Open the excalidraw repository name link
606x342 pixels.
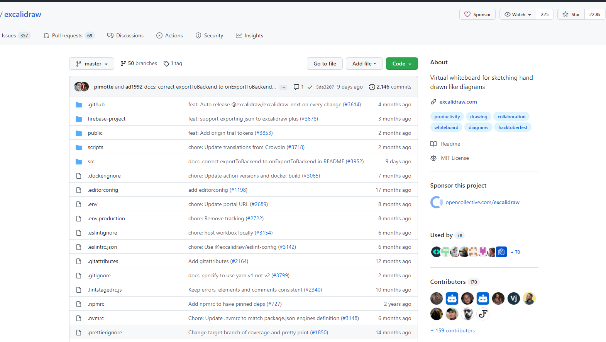tap(23, 14)
